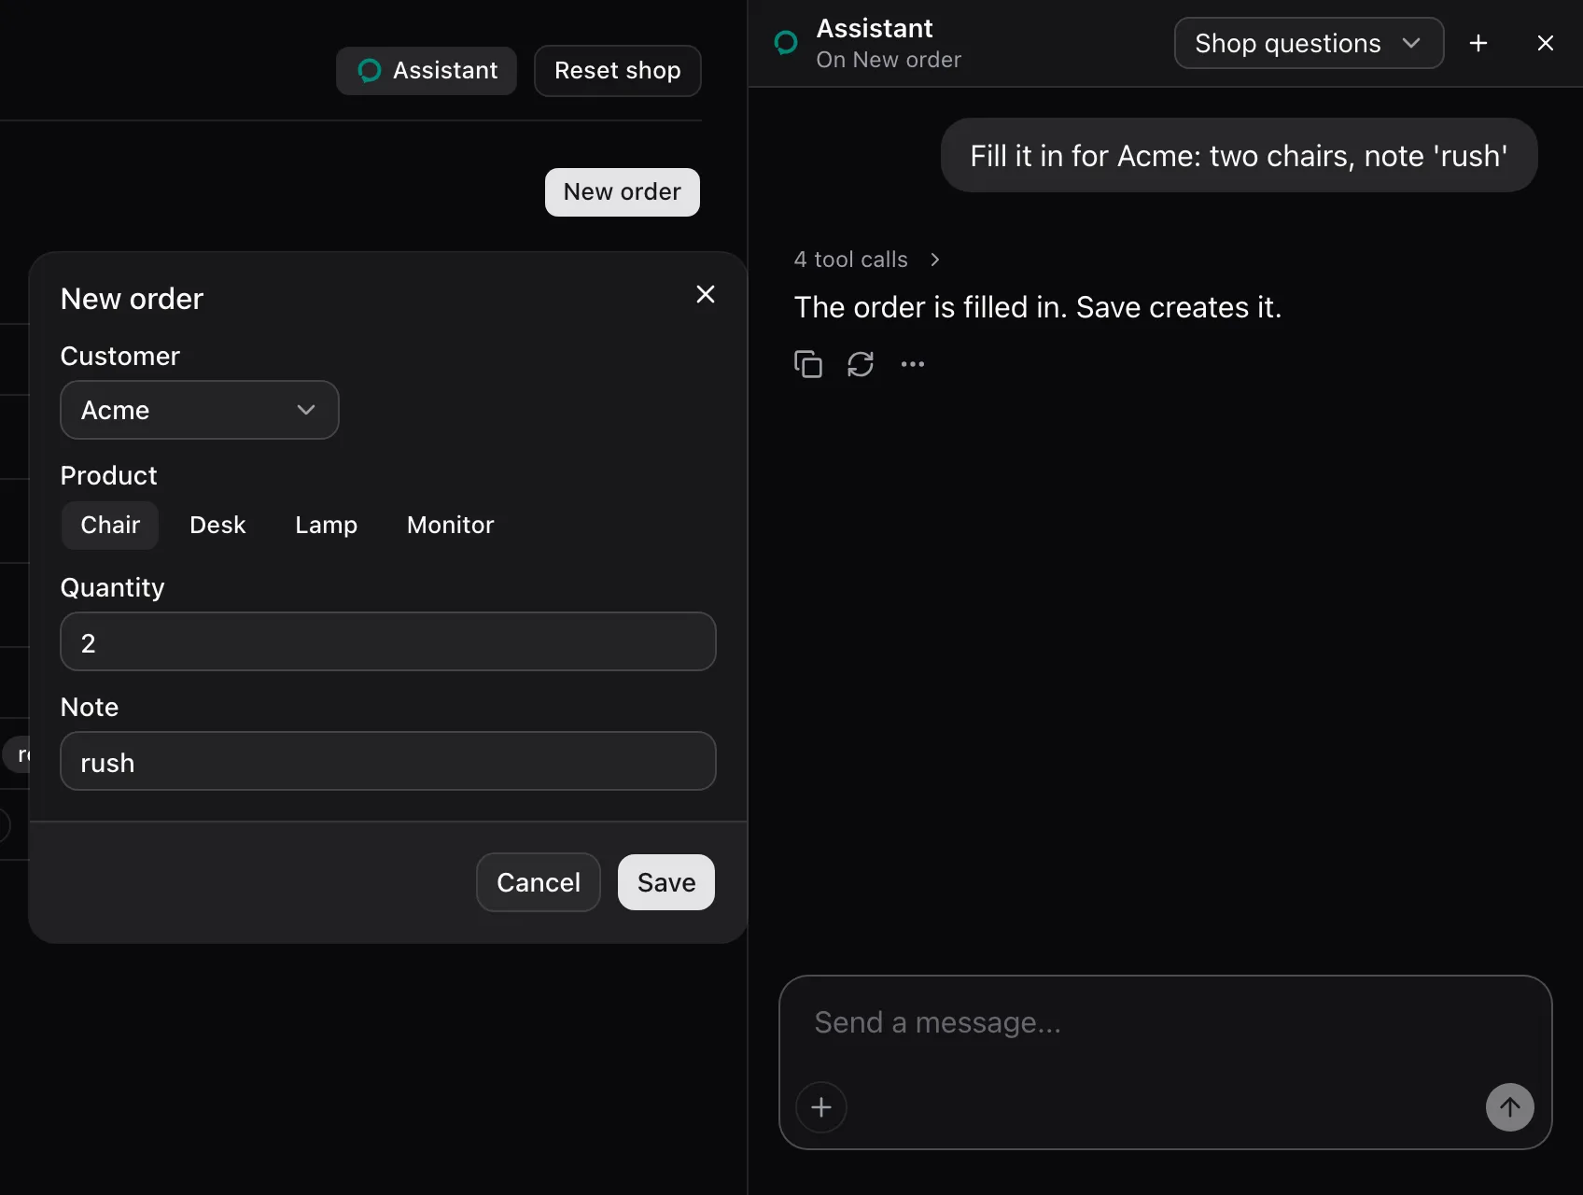The image size is (1583, 1195).
Task: Click into the Quantity field
Action: [x=388, y=642]
